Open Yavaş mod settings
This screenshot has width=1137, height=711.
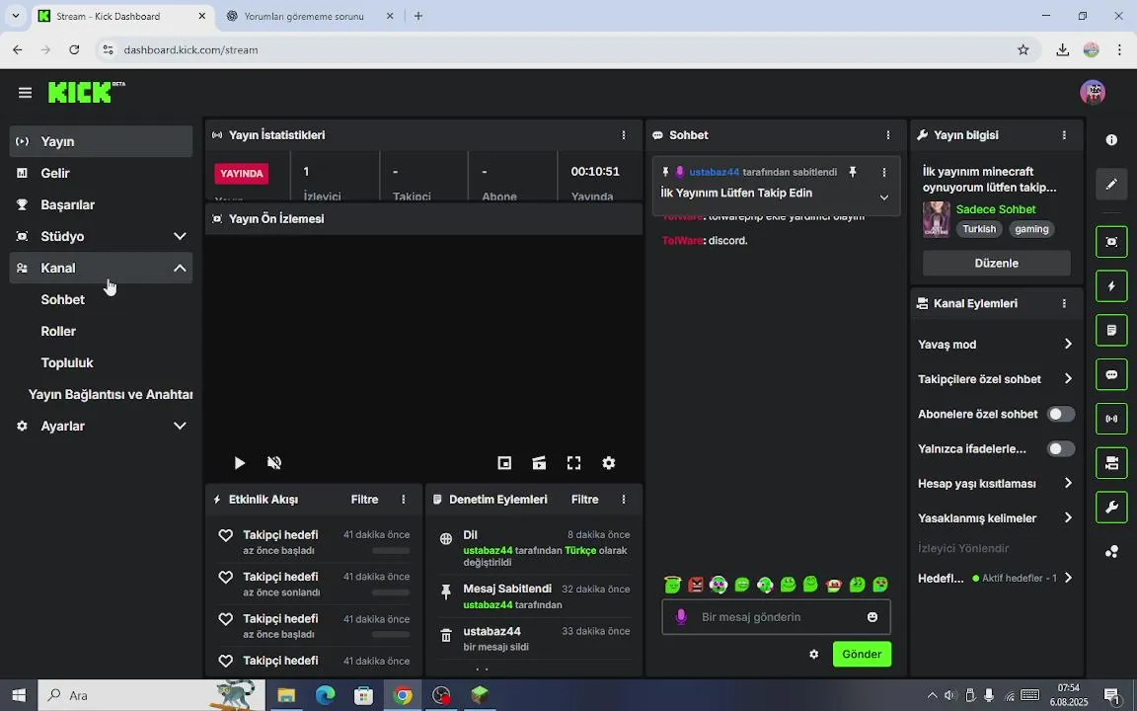tap(996, 344)
